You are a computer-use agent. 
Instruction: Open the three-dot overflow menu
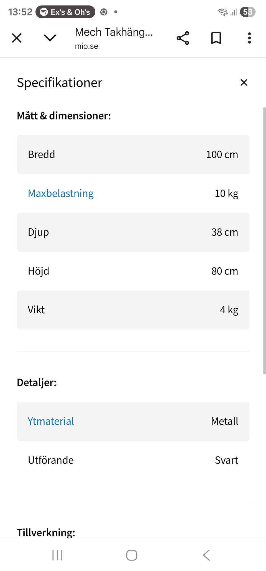click(249, 38)
